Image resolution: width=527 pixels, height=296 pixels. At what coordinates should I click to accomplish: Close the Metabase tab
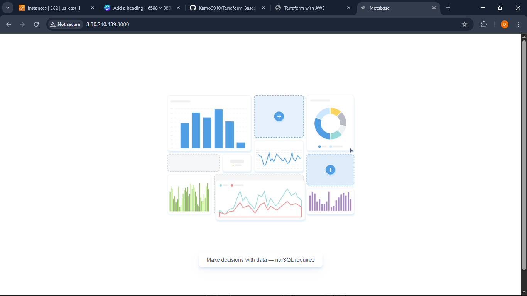[434, 8]
